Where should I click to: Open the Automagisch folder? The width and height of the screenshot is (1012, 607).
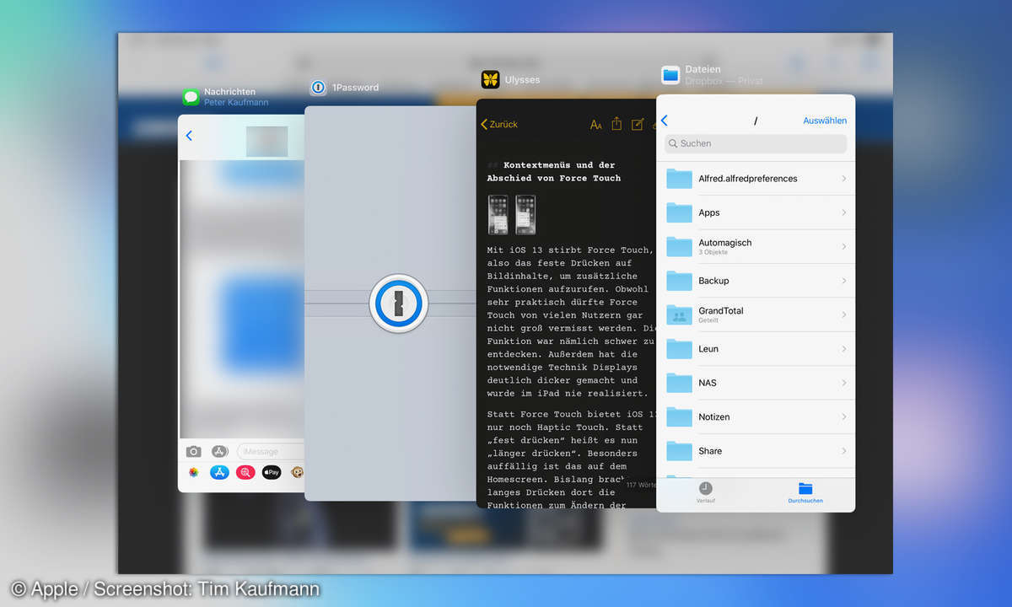click(756, 246)
